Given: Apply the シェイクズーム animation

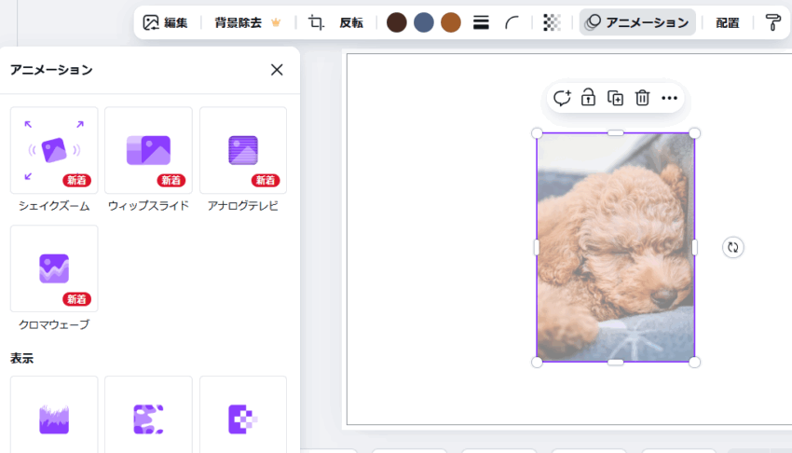Looking at the screenshot, I should (x=54, y=150).
